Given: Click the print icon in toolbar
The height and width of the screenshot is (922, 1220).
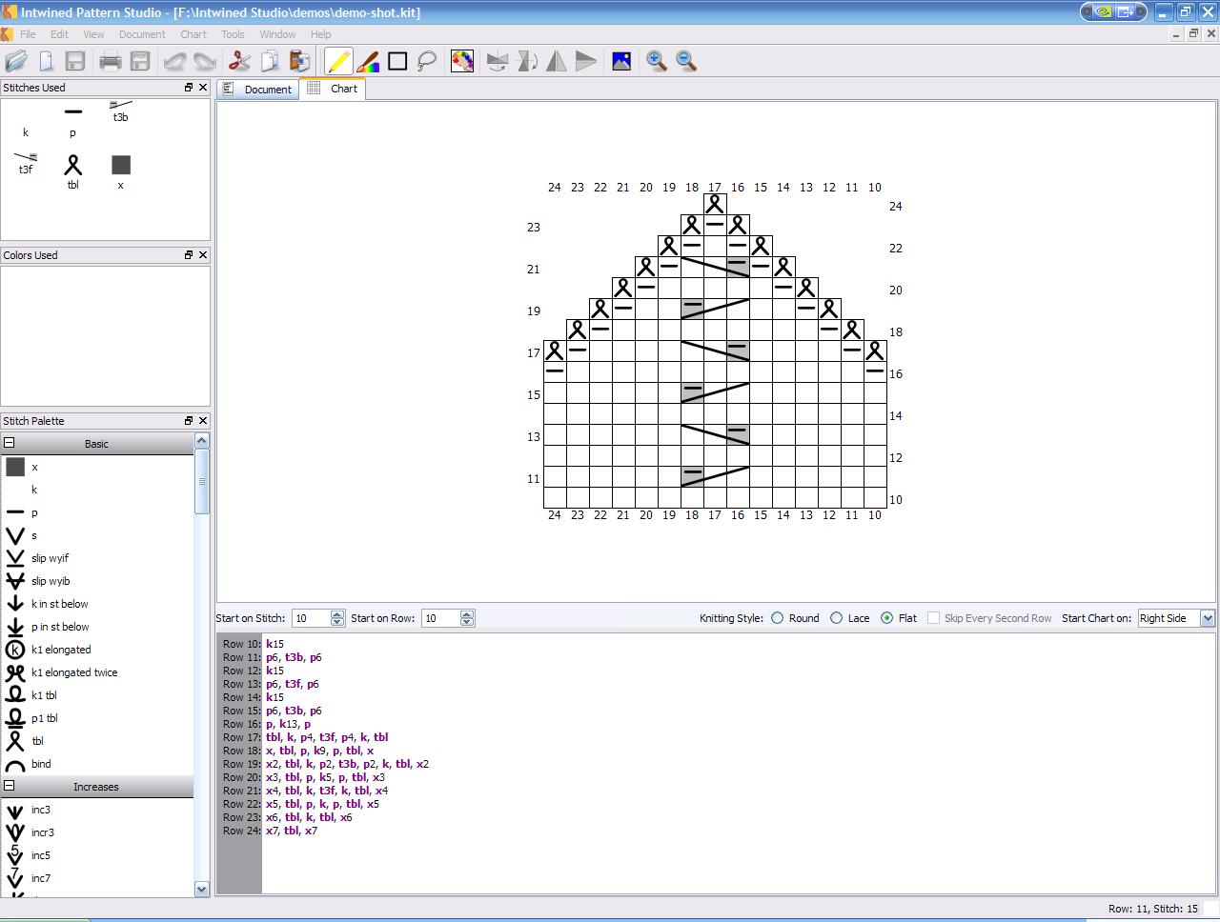Looking at the screenshot, I should [111, 62].
